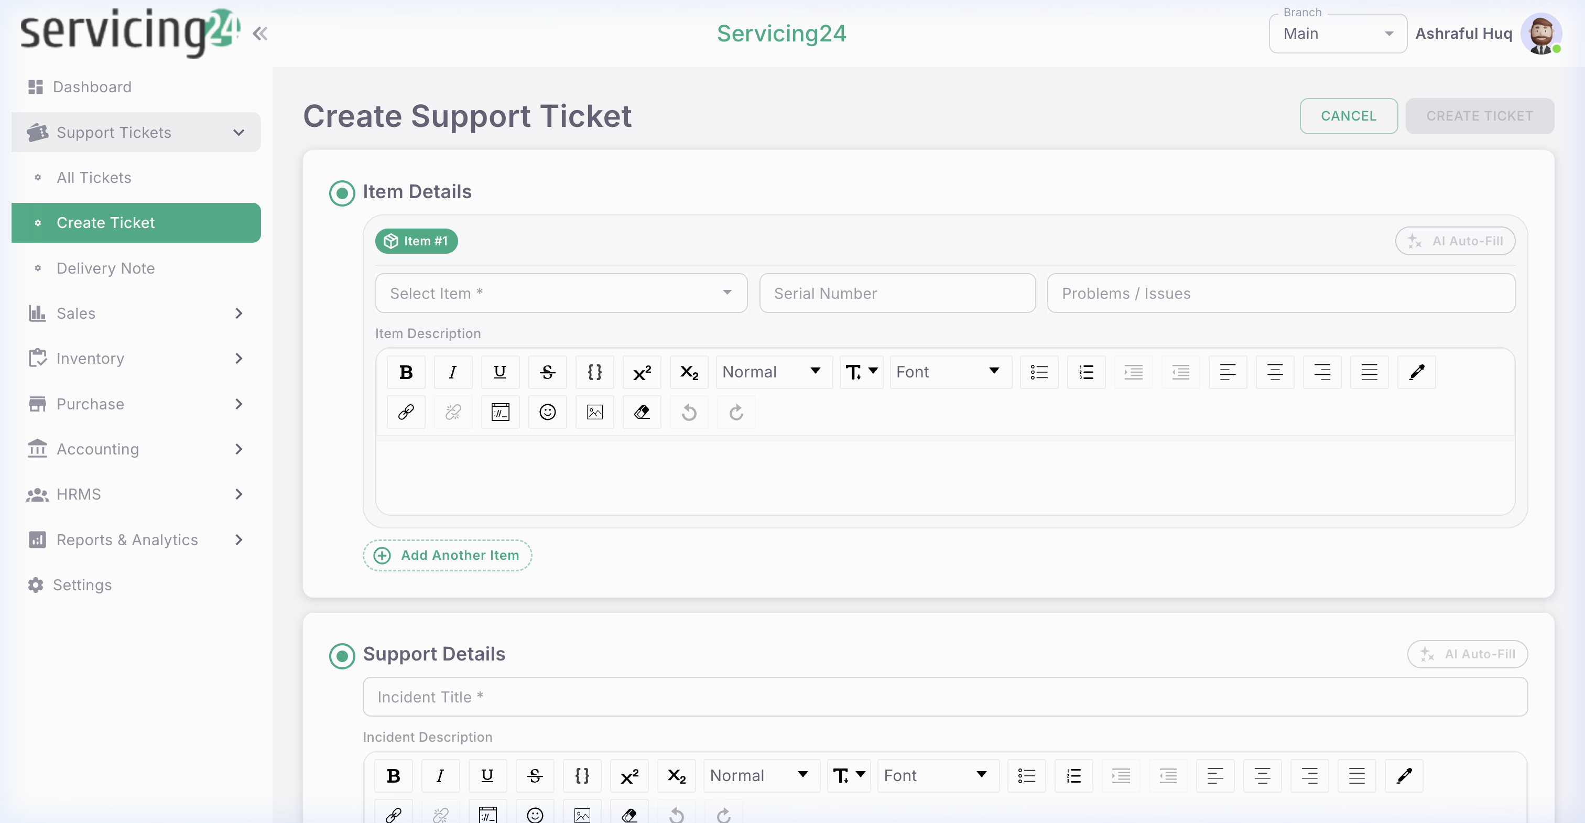Justify text in Item Description editor
This screenshot has width=1585, height=823.
[x=1369, y=372]
